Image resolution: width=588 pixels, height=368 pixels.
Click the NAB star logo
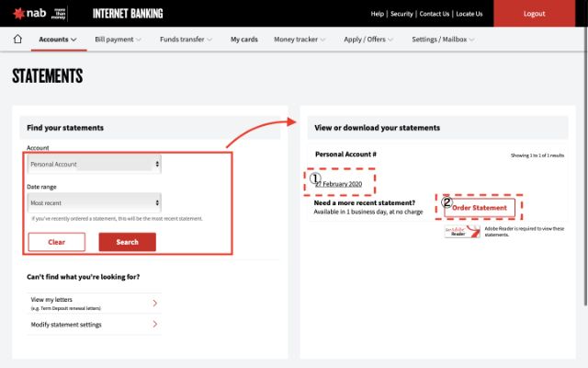pyautogui.click(x=18, y=14)
